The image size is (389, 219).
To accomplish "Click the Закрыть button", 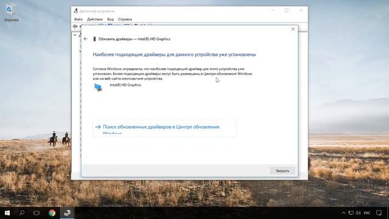I will click(x=282, y=170).
